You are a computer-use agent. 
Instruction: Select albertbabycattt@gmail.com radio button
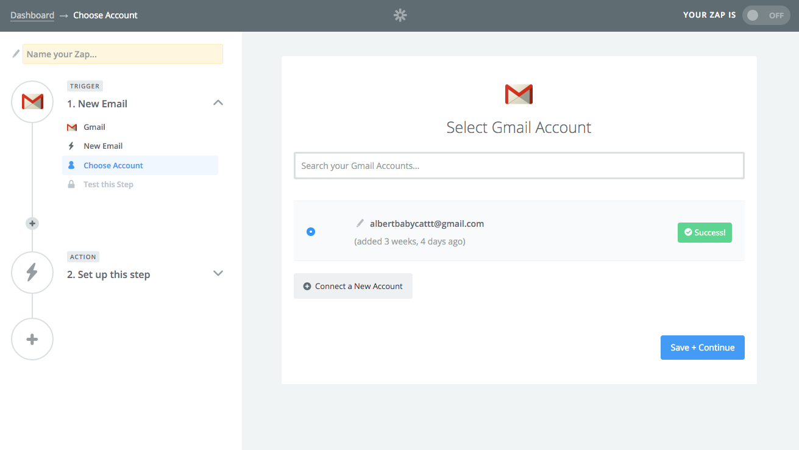pos(311,232)
